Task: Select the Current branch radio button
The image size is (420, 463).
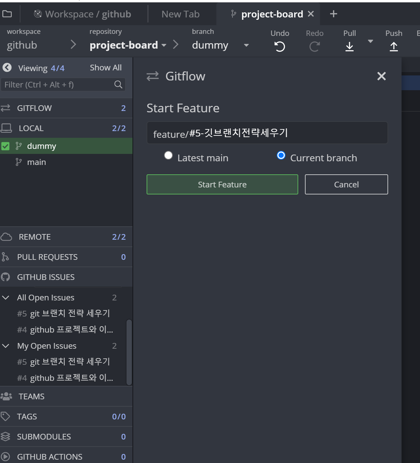Action: [x=281, y=155]
